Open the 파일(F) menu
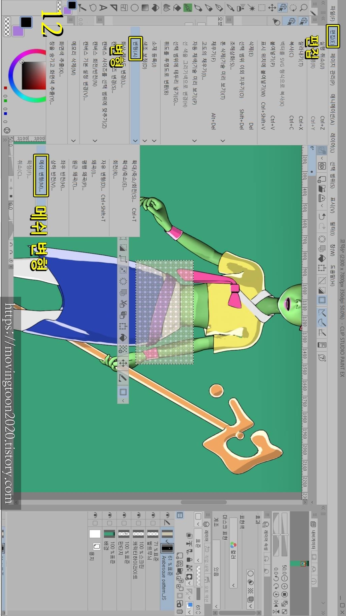This screenshot has height=616, width=346. (x=333, y=14)
